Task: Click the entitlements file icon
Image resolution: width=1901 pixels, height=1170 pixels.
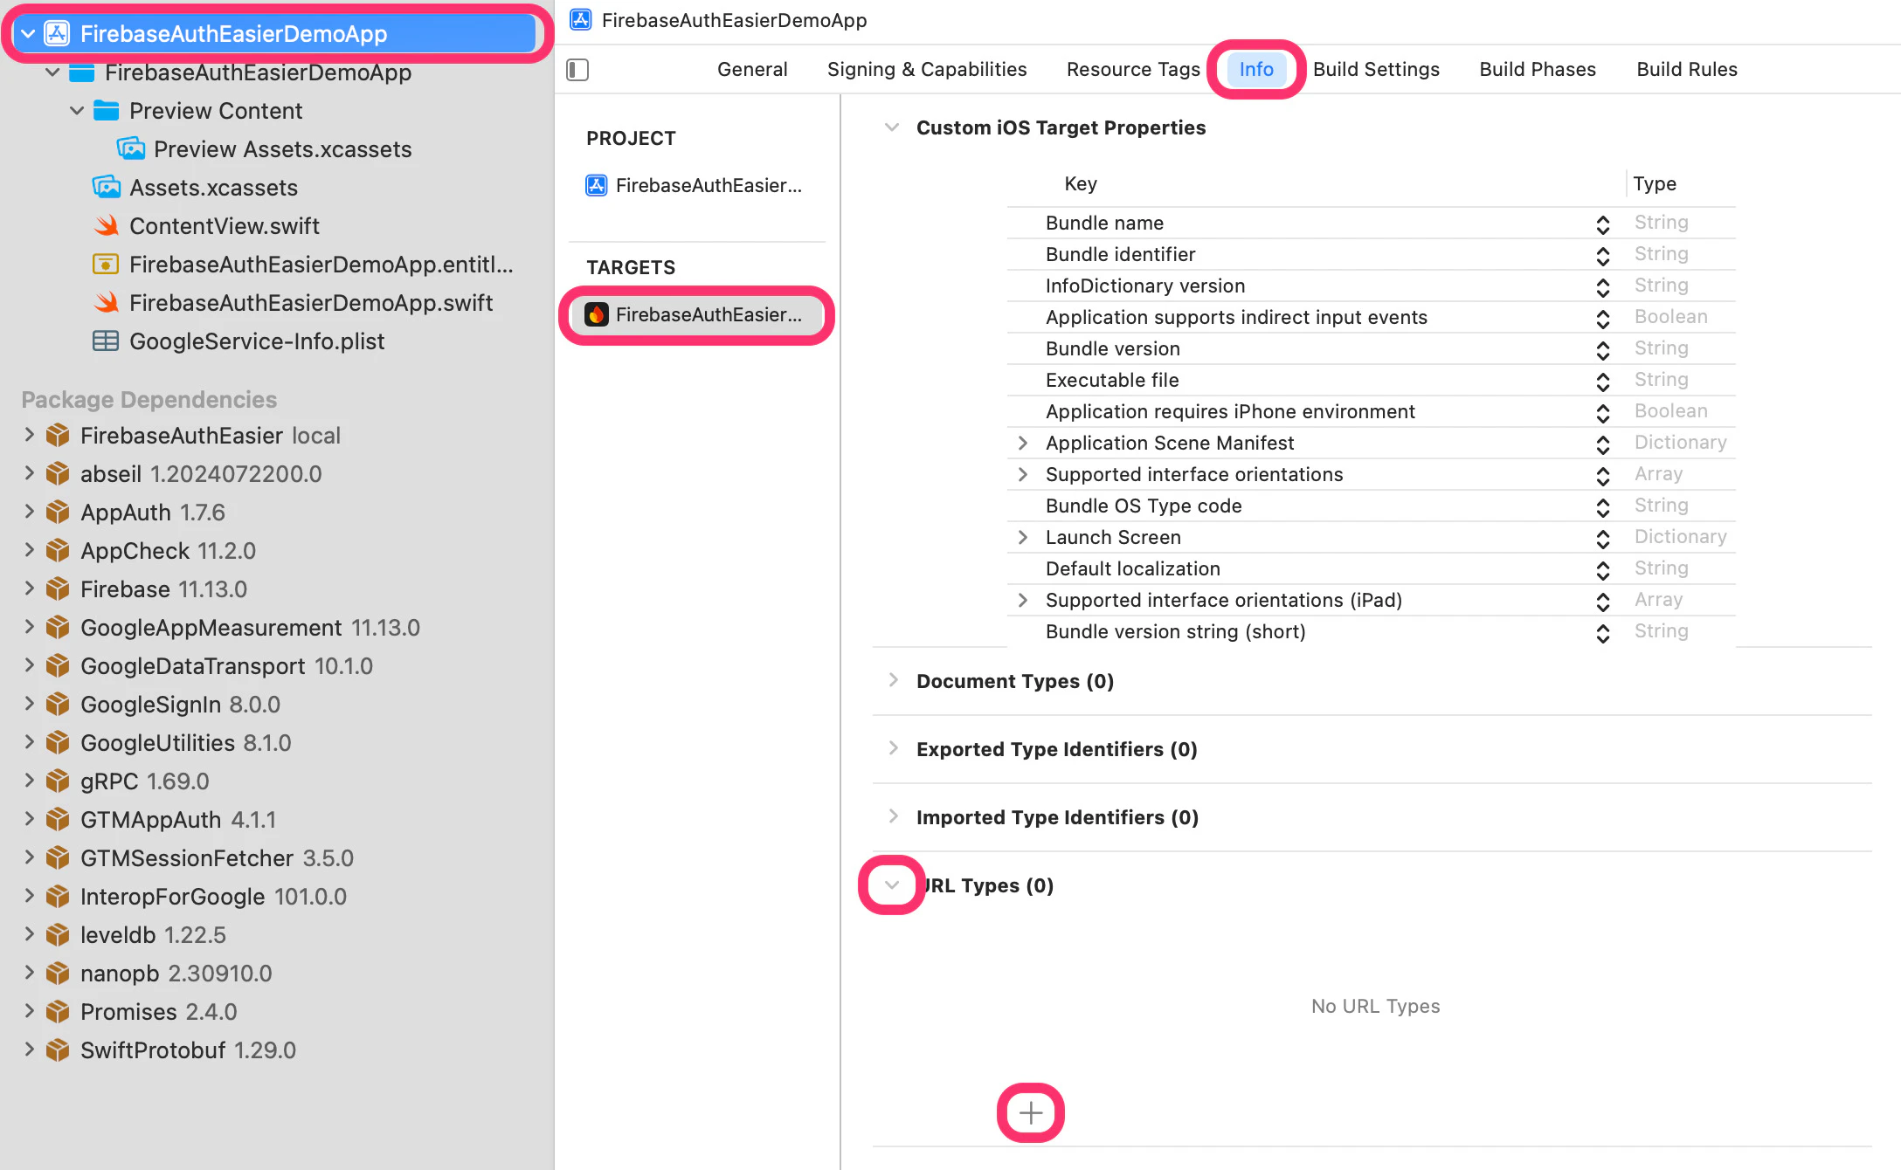Action: click(x=106, y=264)
